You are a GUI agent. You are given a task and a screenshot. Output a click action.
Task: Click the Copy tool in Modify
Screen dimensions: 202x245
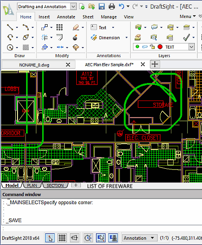click(44, 27)
